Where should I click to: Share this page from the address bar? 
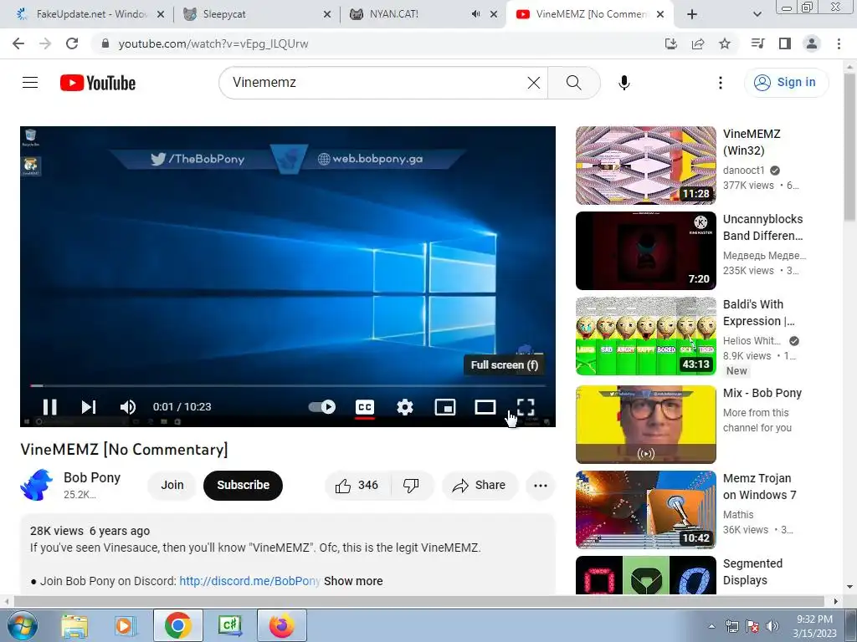pos(698,43)
